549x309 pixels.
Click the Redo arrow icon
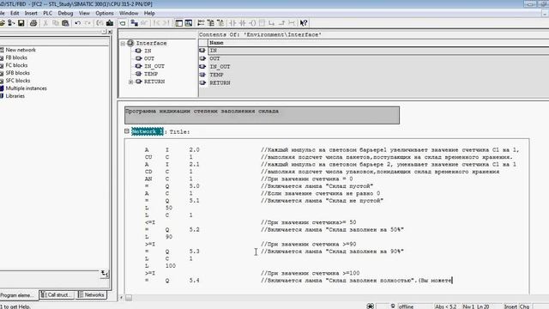87,23
